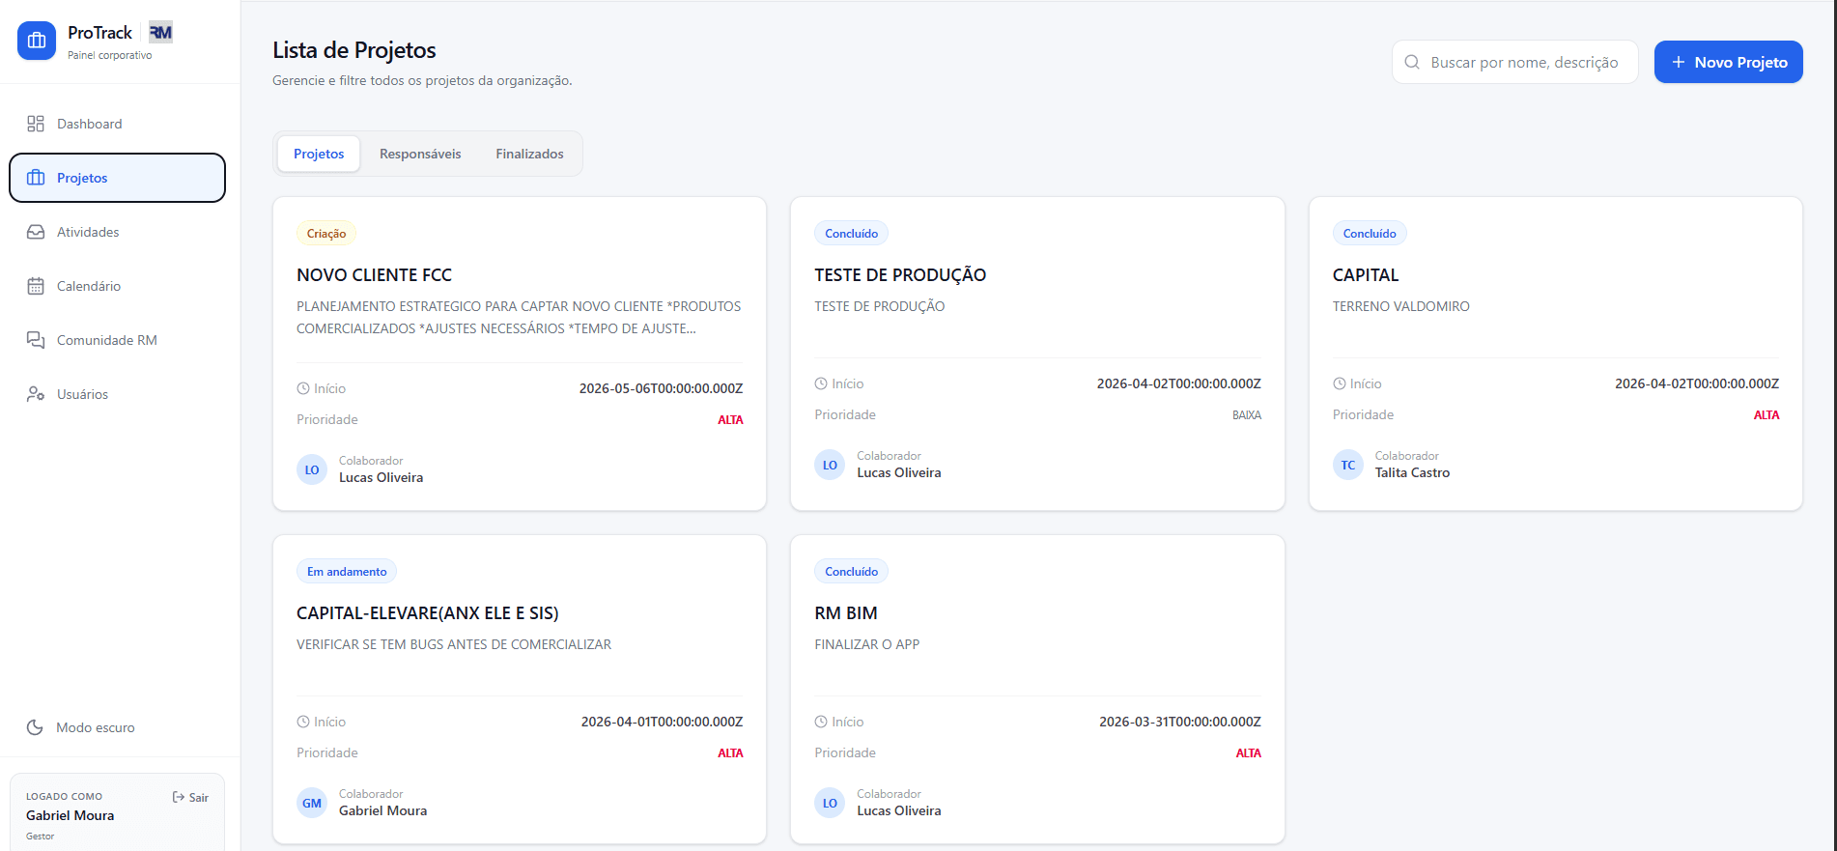Click the Atividades inbox icon

tap(36, 232)
